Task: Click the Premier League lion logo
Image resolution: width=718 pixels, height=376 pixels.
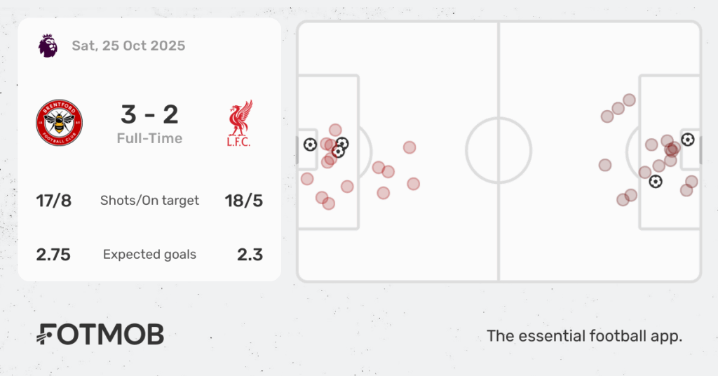Action: [x=48, y=46]
